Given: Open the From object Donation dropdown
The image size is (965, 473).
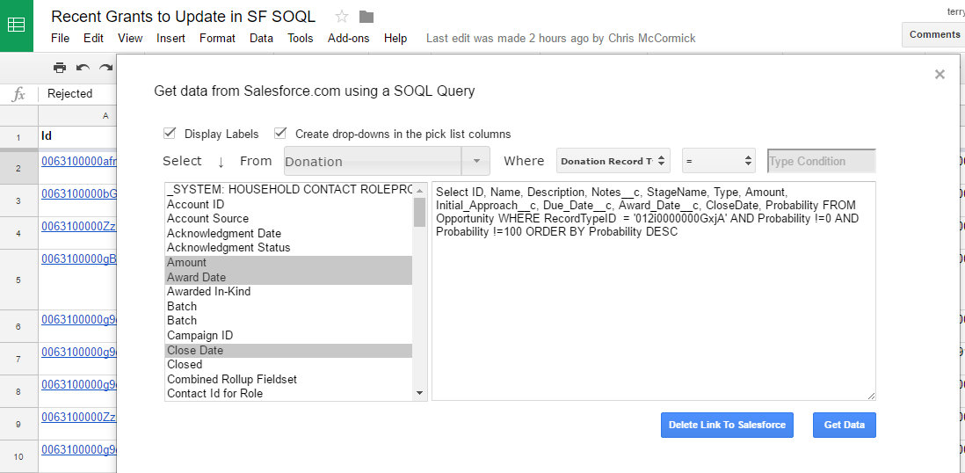Looking at the screenshot, I should coord(387,162).
